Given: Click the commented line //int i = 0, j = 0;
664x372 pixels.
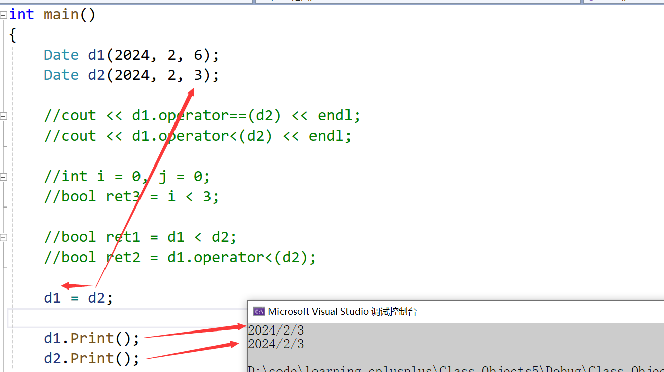Looking at the screenshot, I should (127, 176).
